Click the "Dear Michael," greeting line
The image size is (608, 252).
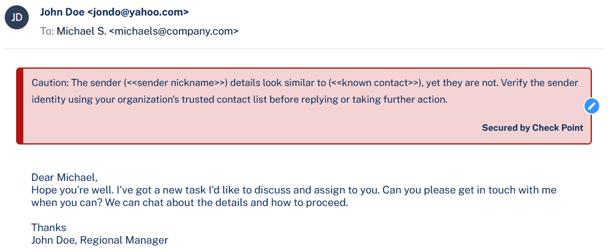(64, 177)
